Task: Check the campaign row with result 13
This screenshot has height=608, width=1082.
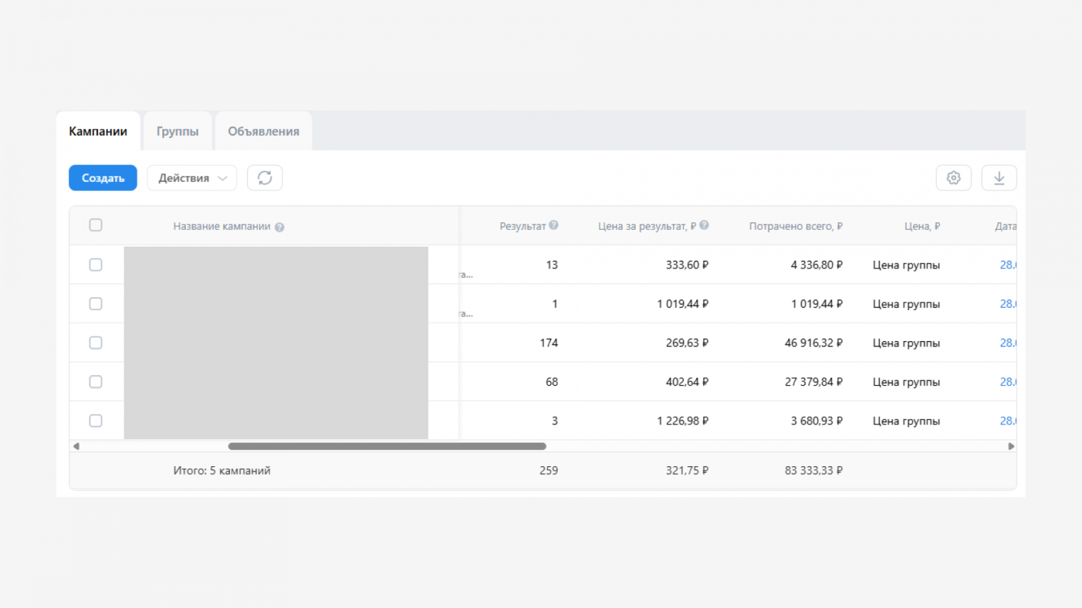Action: pyautogui.click(x=96, y=265)
